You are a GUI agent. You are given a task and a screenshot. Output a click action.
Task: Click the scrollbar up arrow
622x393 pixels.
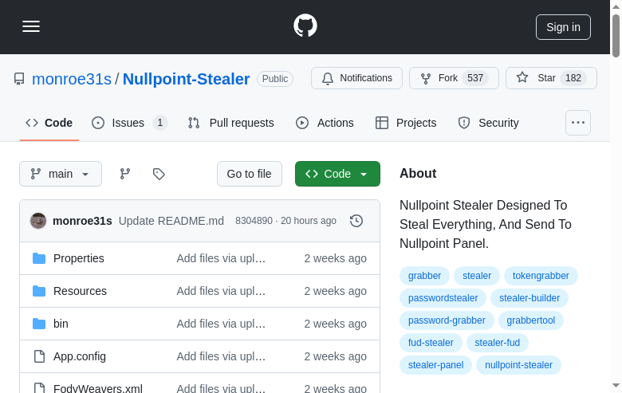tap(616, 6)
